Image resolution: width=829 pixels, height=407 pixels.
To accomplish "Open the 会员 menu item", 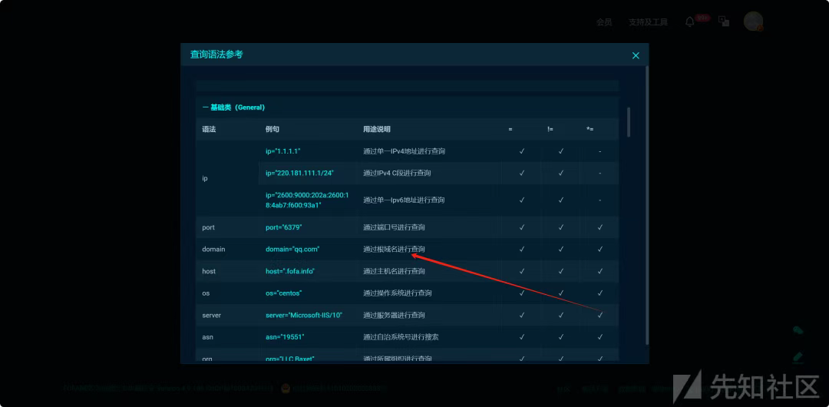I will [604, 22].
